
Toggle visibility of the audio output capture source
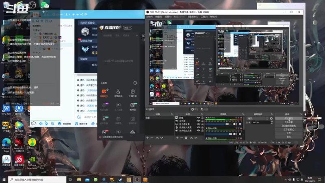pyautogui.click(x=198, y=131)
